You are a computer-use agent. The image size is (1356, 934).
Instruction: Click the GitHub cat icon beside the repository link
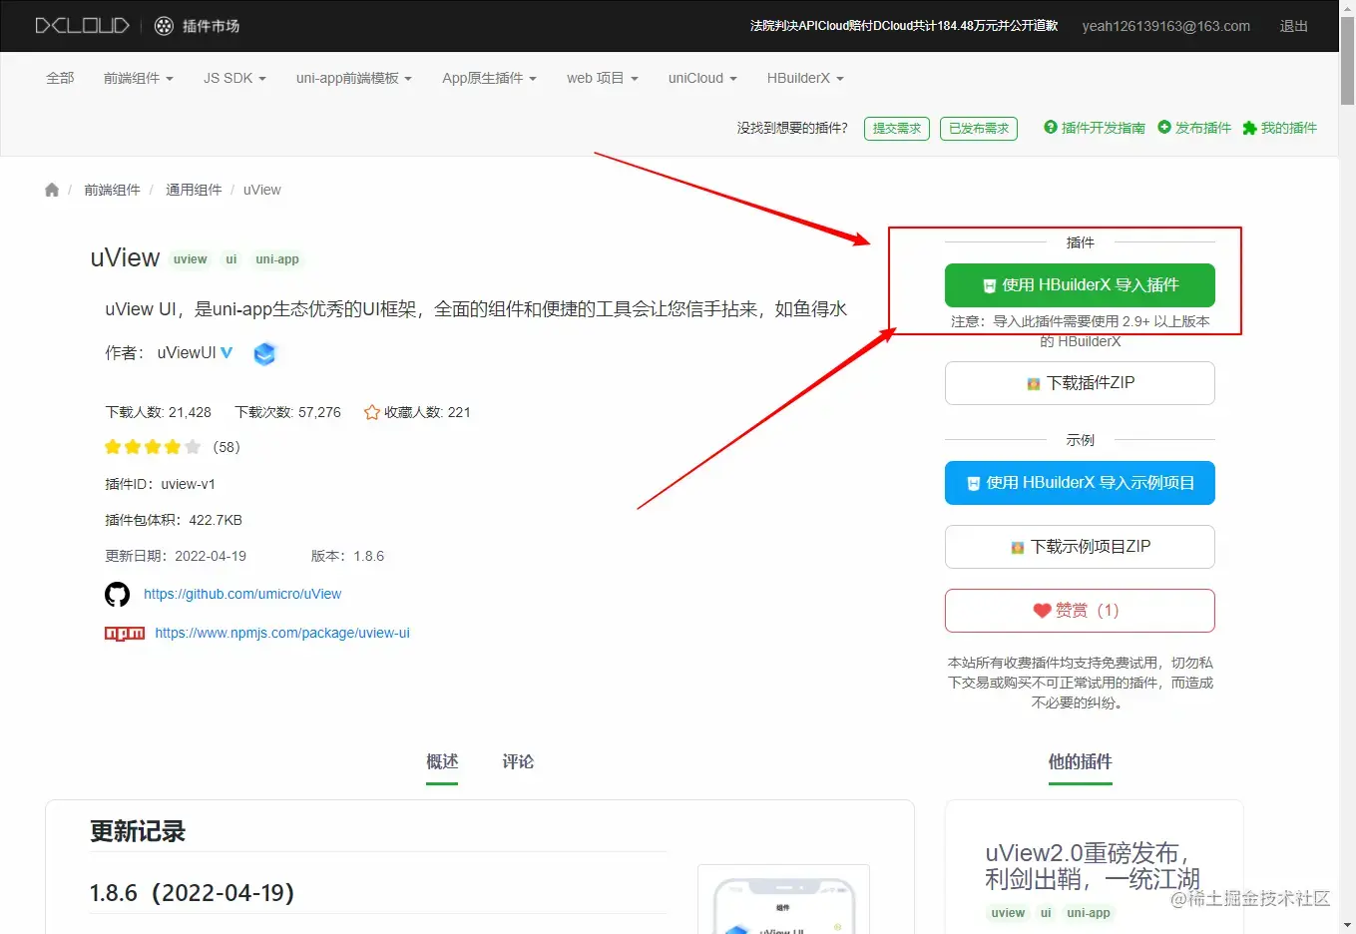tap(117, 594)
